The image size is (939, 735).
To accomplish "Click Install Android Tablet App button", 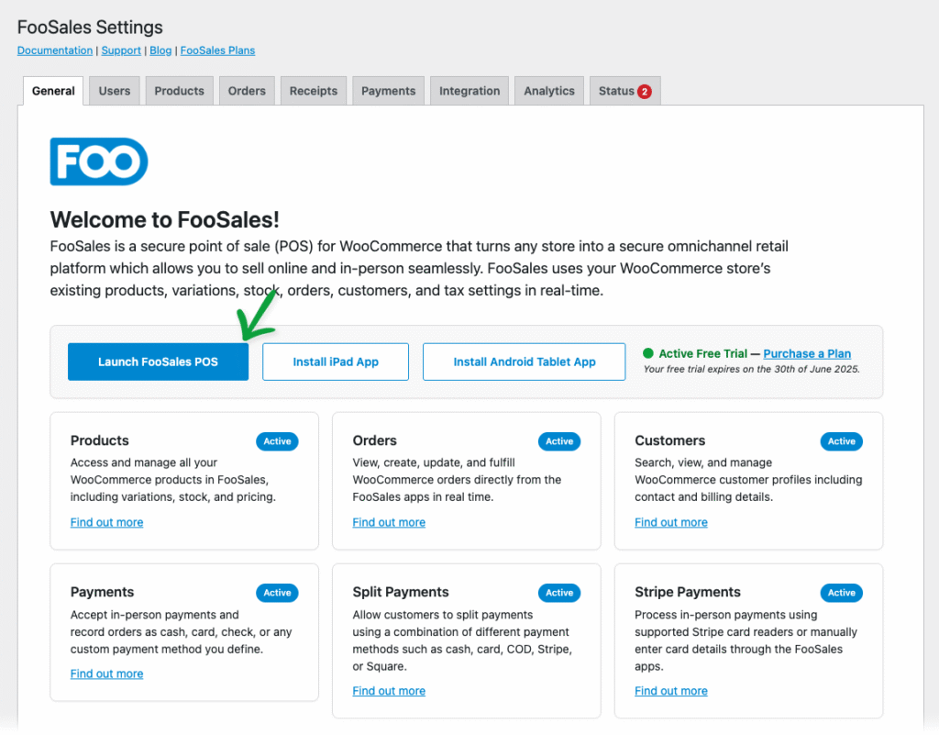I will click(524, 362).
